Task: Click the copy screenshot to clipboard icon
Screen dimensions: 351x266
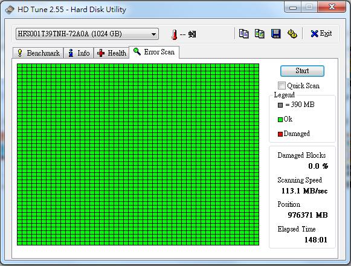Action: [x=260, y=34]
